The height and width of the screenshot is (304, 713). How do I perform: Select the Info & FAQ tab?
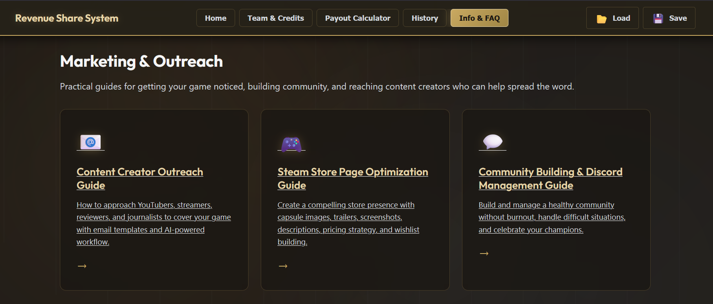479,18
